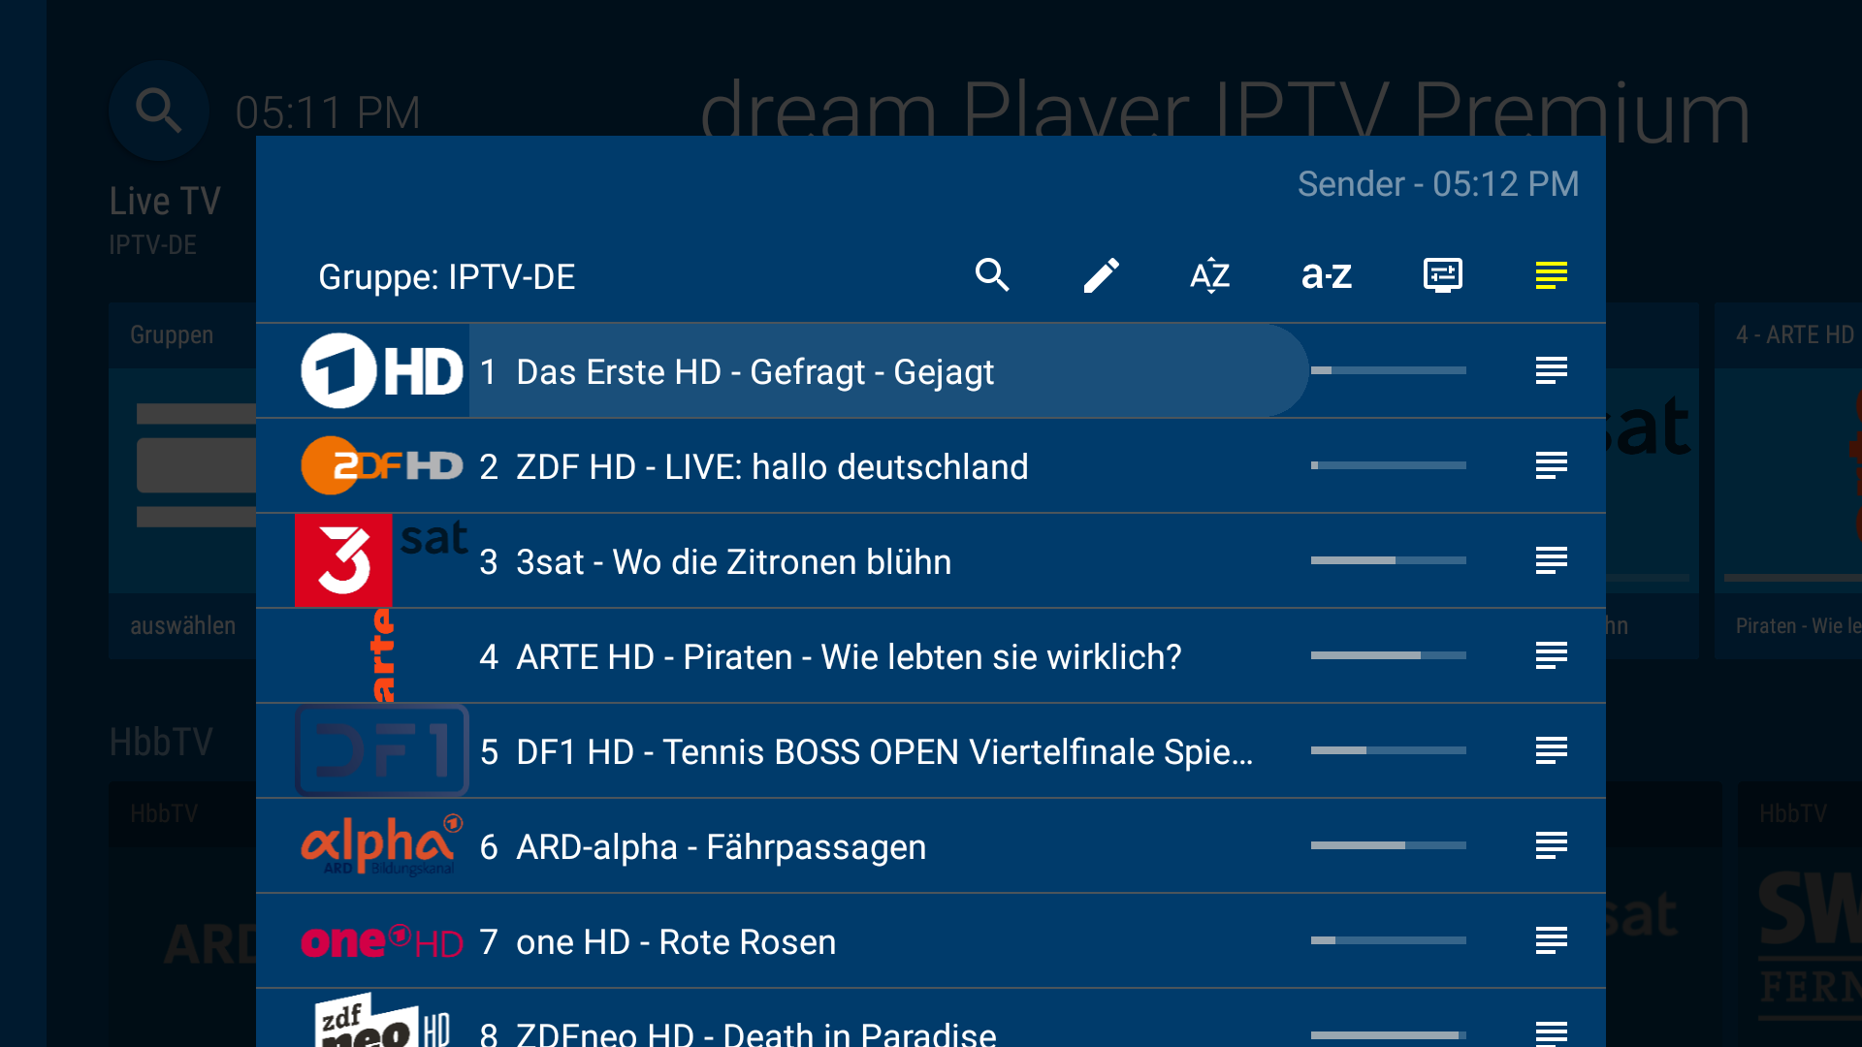
Task: Open menu for Das Erste HD row
Action: pos(1552,370)
